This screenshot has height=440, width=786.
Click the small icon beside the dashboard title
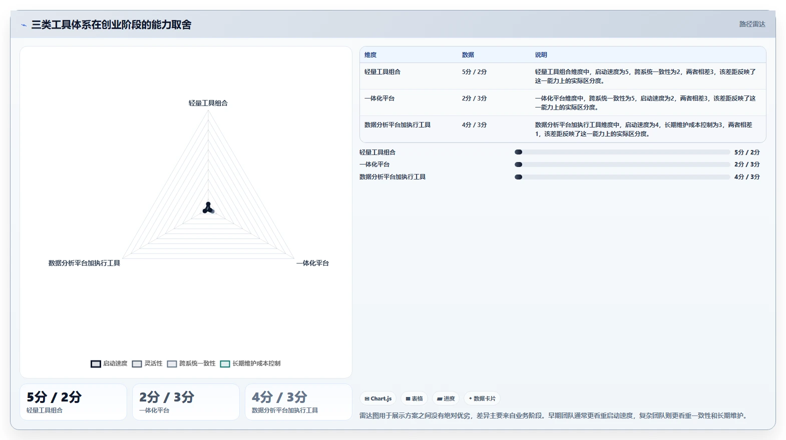[24, 25]
